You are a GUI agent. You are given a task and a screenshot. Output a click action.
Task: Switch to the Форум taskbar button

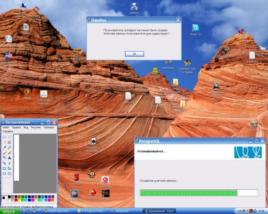coord(58,211)
